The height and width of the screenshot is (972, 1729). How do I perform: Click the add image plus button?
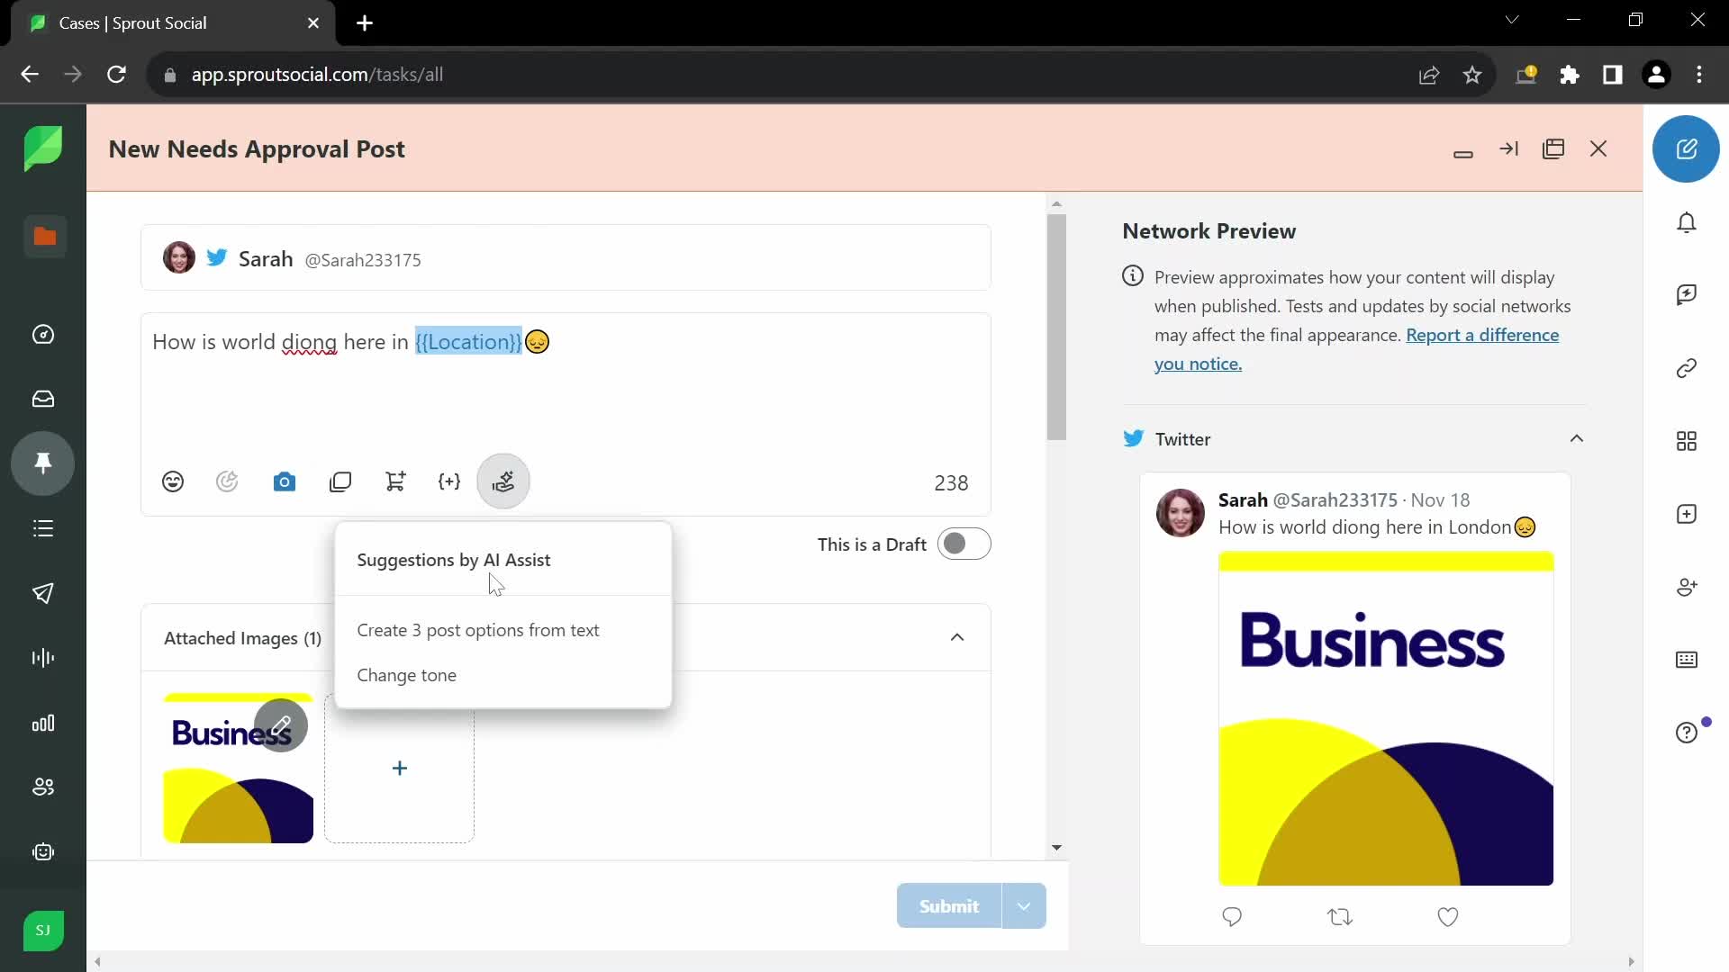click(399, 768)
